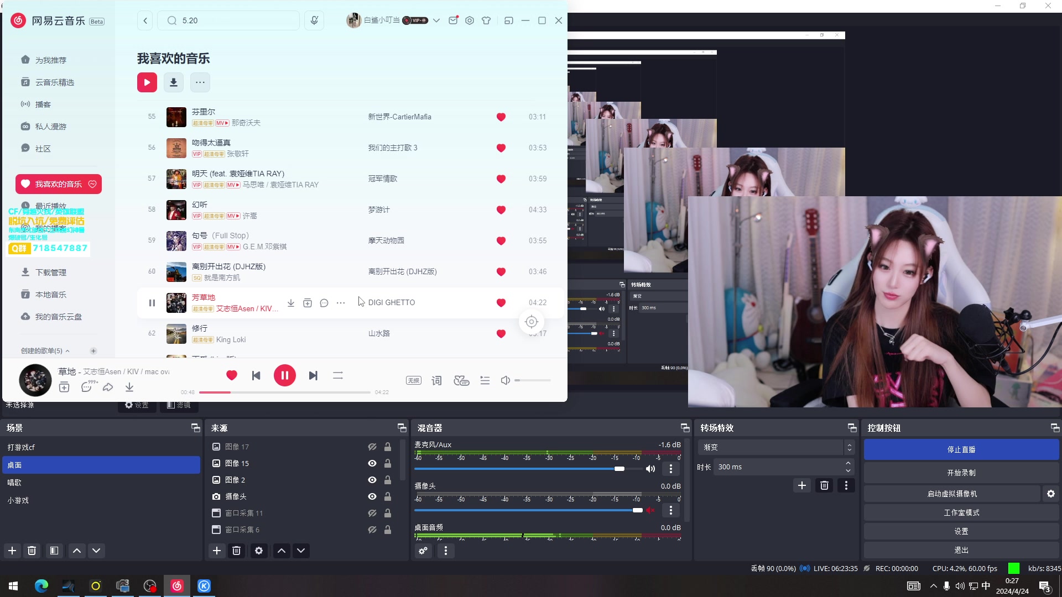Open transition options three-dot menu

[846, 485]
